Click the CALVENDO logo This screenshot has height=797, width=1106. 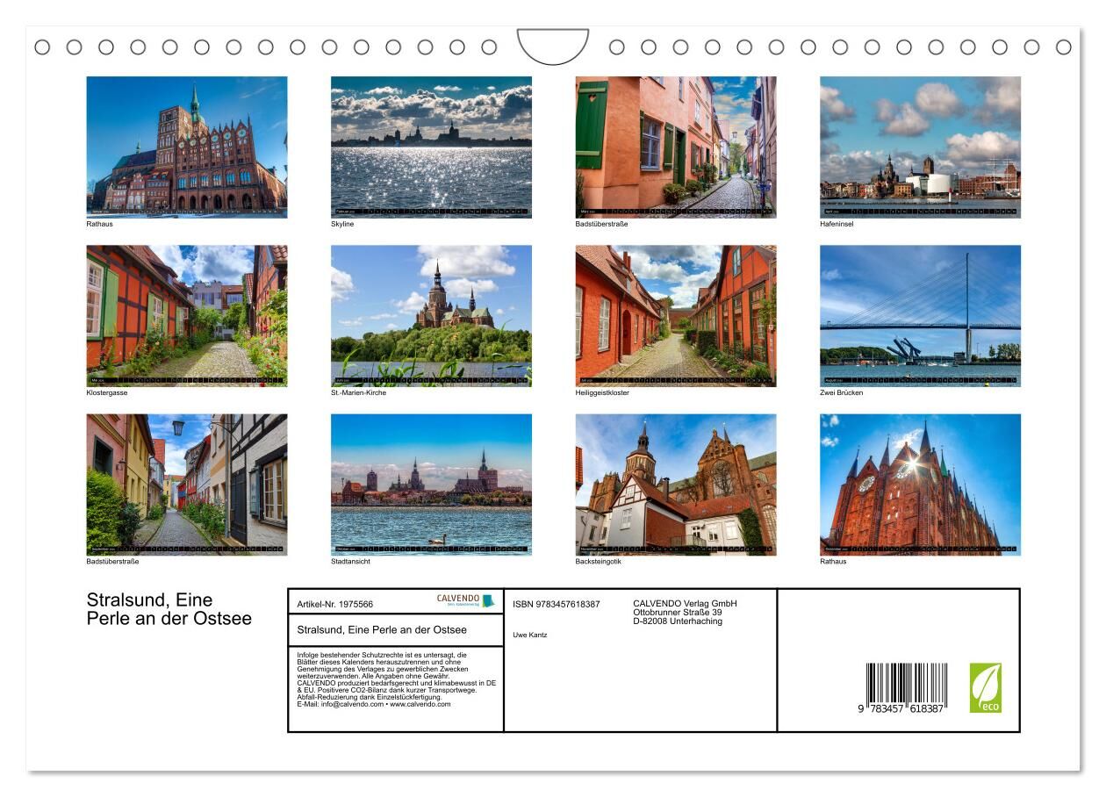click(x=465, y=601)
